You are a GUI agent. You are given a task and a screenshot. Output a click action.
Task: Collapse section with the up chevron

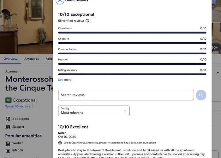(x=218, y=73)
